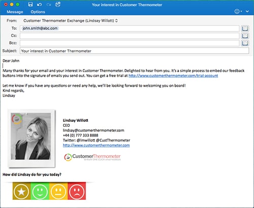Click inside the Cc input field

point(130,36)
